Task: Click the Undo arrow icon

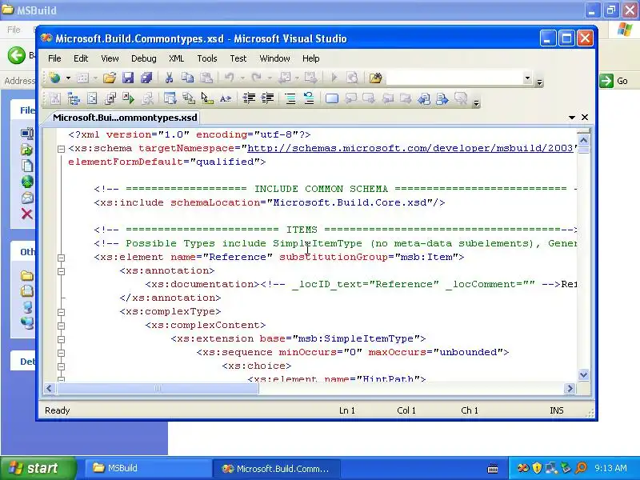Action: point(229,78)
